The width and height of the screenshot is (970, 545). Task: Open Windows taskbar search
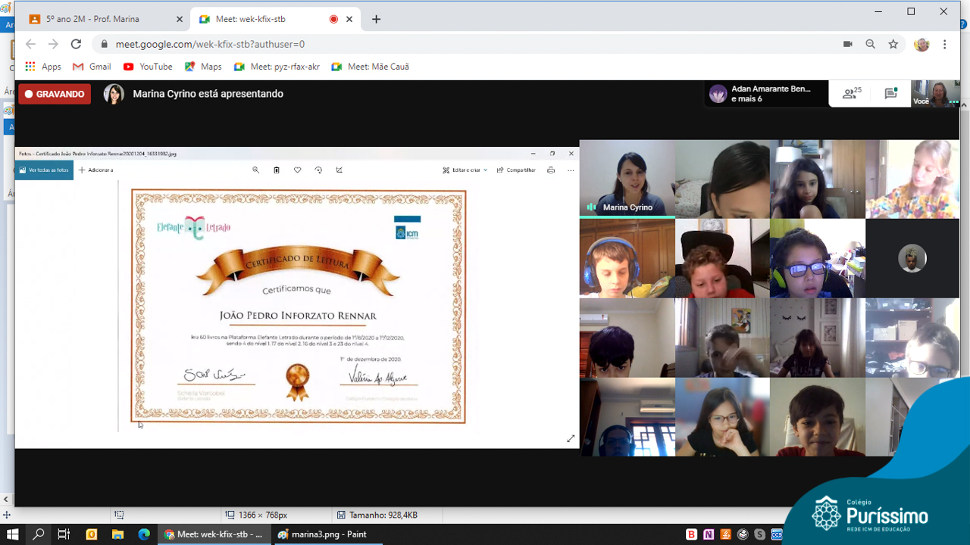(38, 534)
